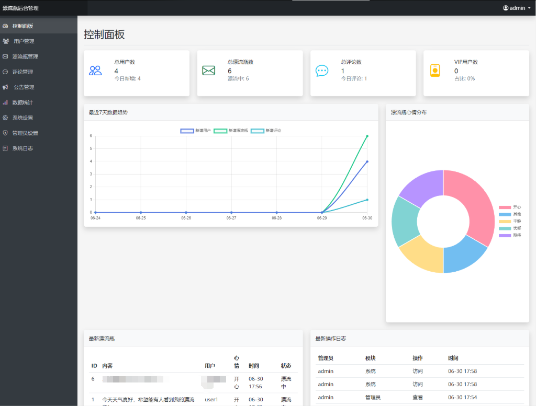Click the 公告管理 megaphone icon
The image size is (536, 406).
[5, 87]
